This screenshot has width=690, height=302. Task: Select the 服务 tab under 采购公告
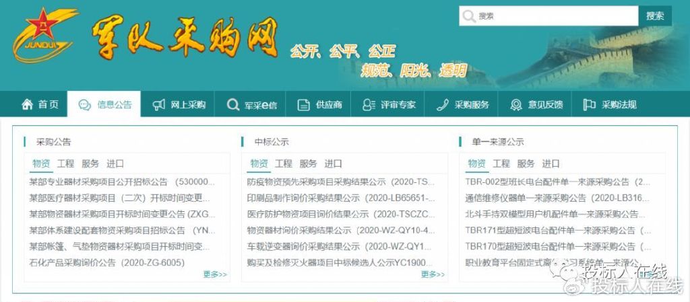(90, 164)
